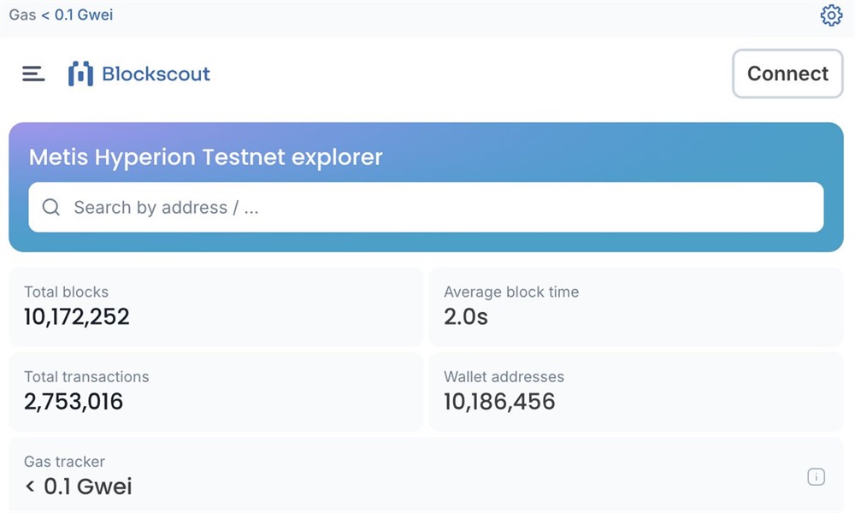Image resolution: width=855 pixels, height=513 pixels.
Task: Select the Wallet addresses label
Action: pyautogui.click(x=504, y=376)
